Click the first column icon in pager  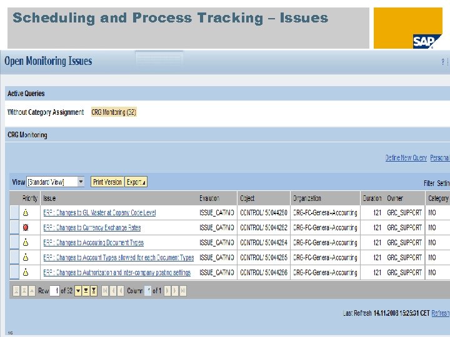click(x=105, y=291)
